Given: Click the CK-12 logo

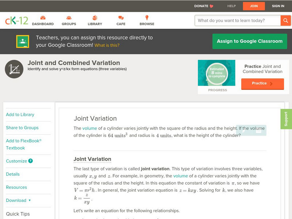Looking at the screenshot, I should [x=16, y=20].
